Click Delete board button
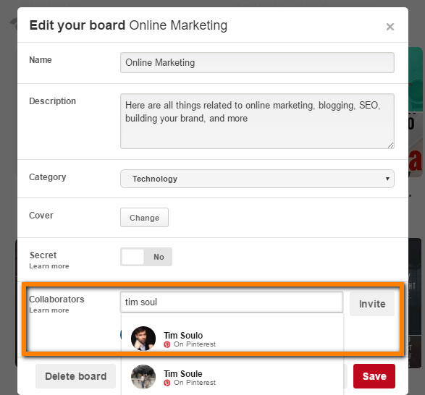Screen dimensions: 425x395 coord(75,376)
